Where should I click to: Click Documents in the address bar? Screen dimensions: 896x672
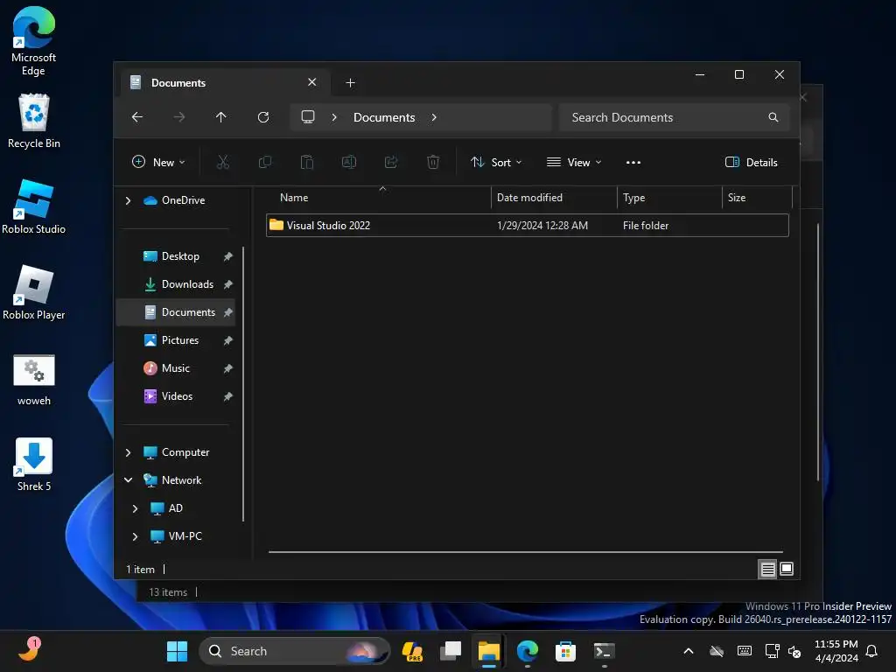[x=384, y=117]
